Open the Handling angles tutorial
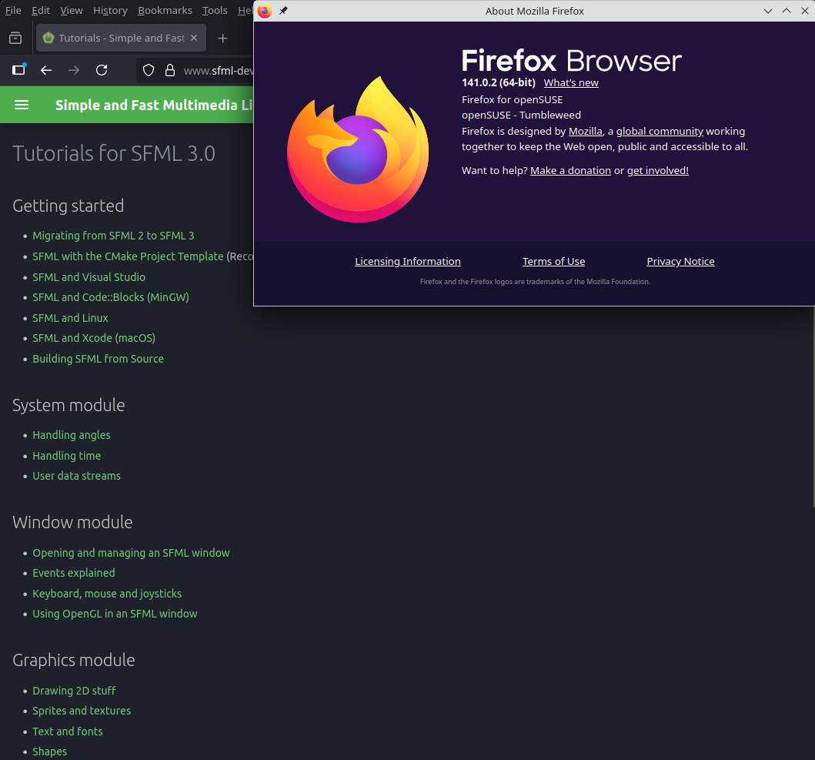This screenshot has width=815, height=760. coord(72,435)
